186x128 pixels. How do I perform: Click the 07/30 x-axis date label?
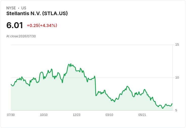click(x=11, y=115)
